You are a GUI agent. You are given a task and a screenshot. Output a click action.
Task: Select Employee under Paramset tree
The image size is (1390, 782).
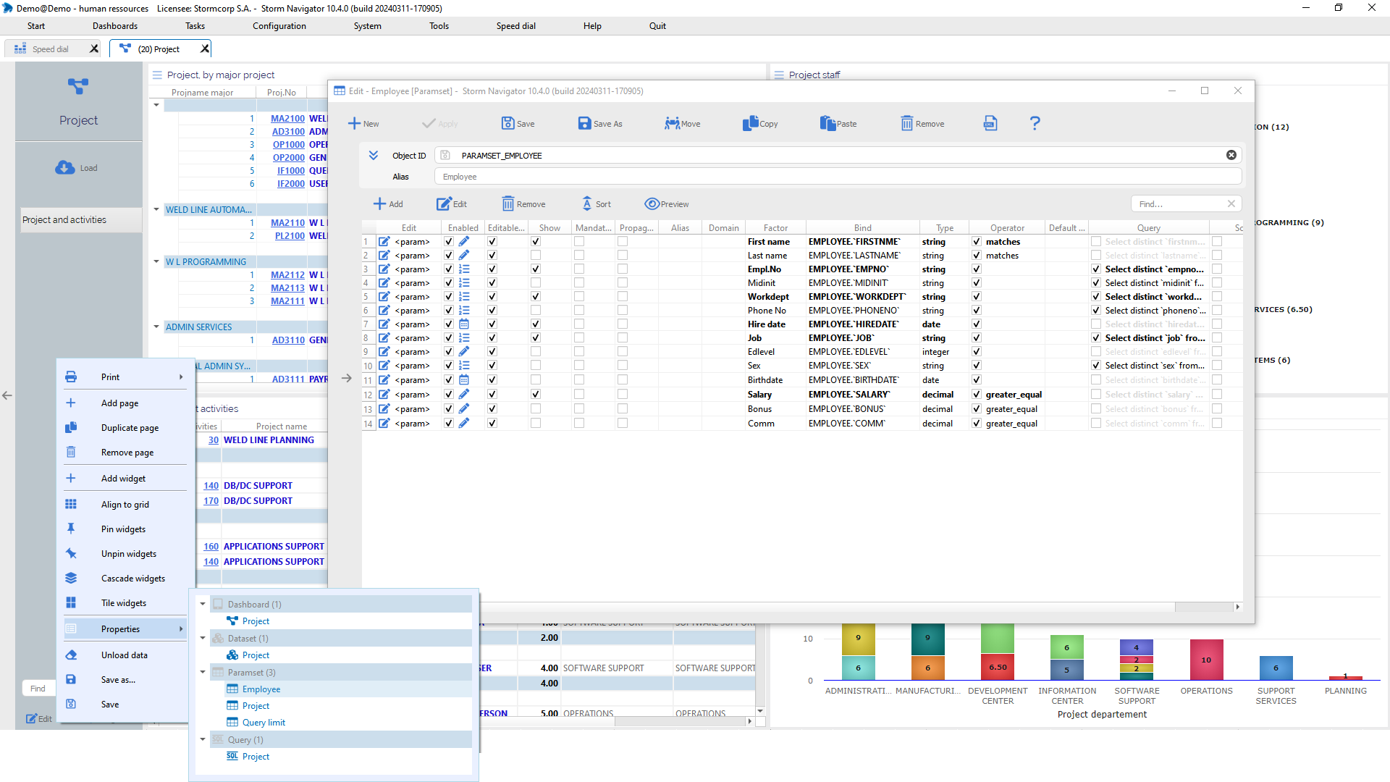(x=261, y=689)
